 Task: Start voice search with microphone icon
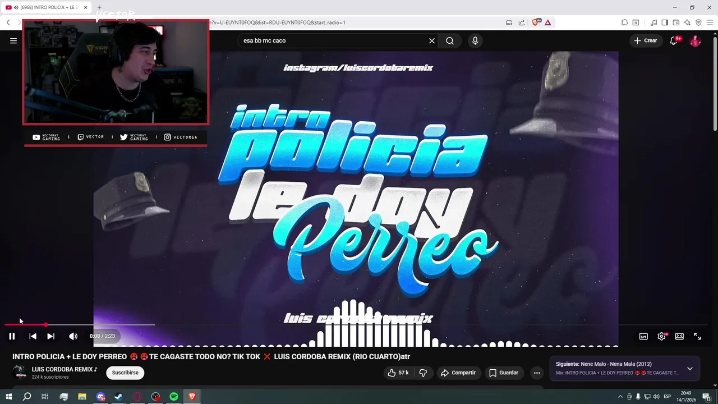coord(475,40)
